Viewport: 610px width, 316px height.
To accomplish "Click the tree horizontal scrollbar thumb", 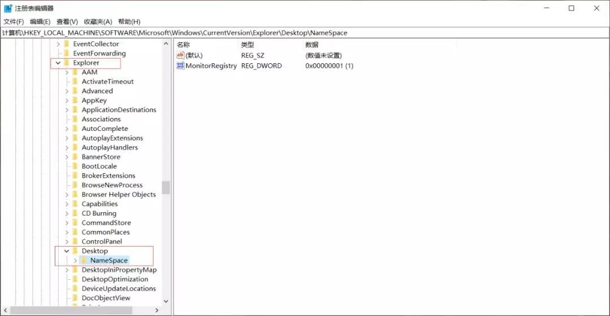I will (x=71, y=310).
